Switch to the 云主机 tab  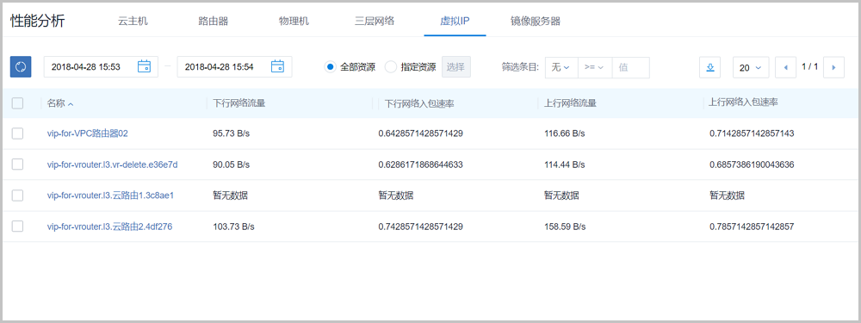pos(133,22)
